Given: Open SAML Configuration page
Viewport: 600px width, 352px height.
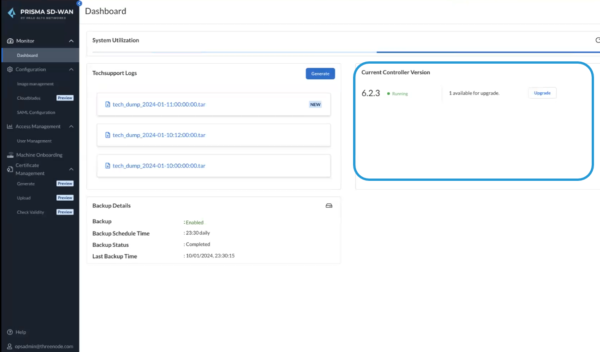Looking at the screenshot, I should (x=36, y=113).
